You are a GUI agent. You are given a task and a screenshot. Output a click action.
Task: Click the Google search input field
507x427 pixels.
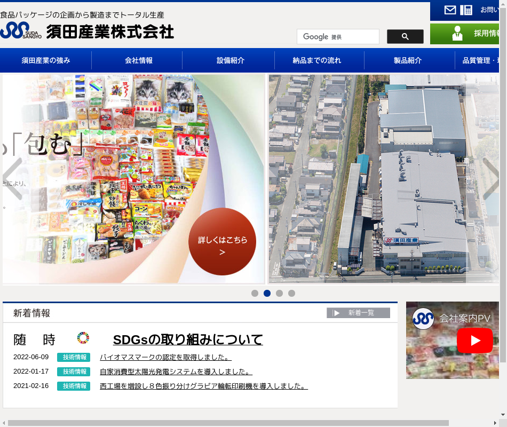pyautogui.click(x=338, y=37)
